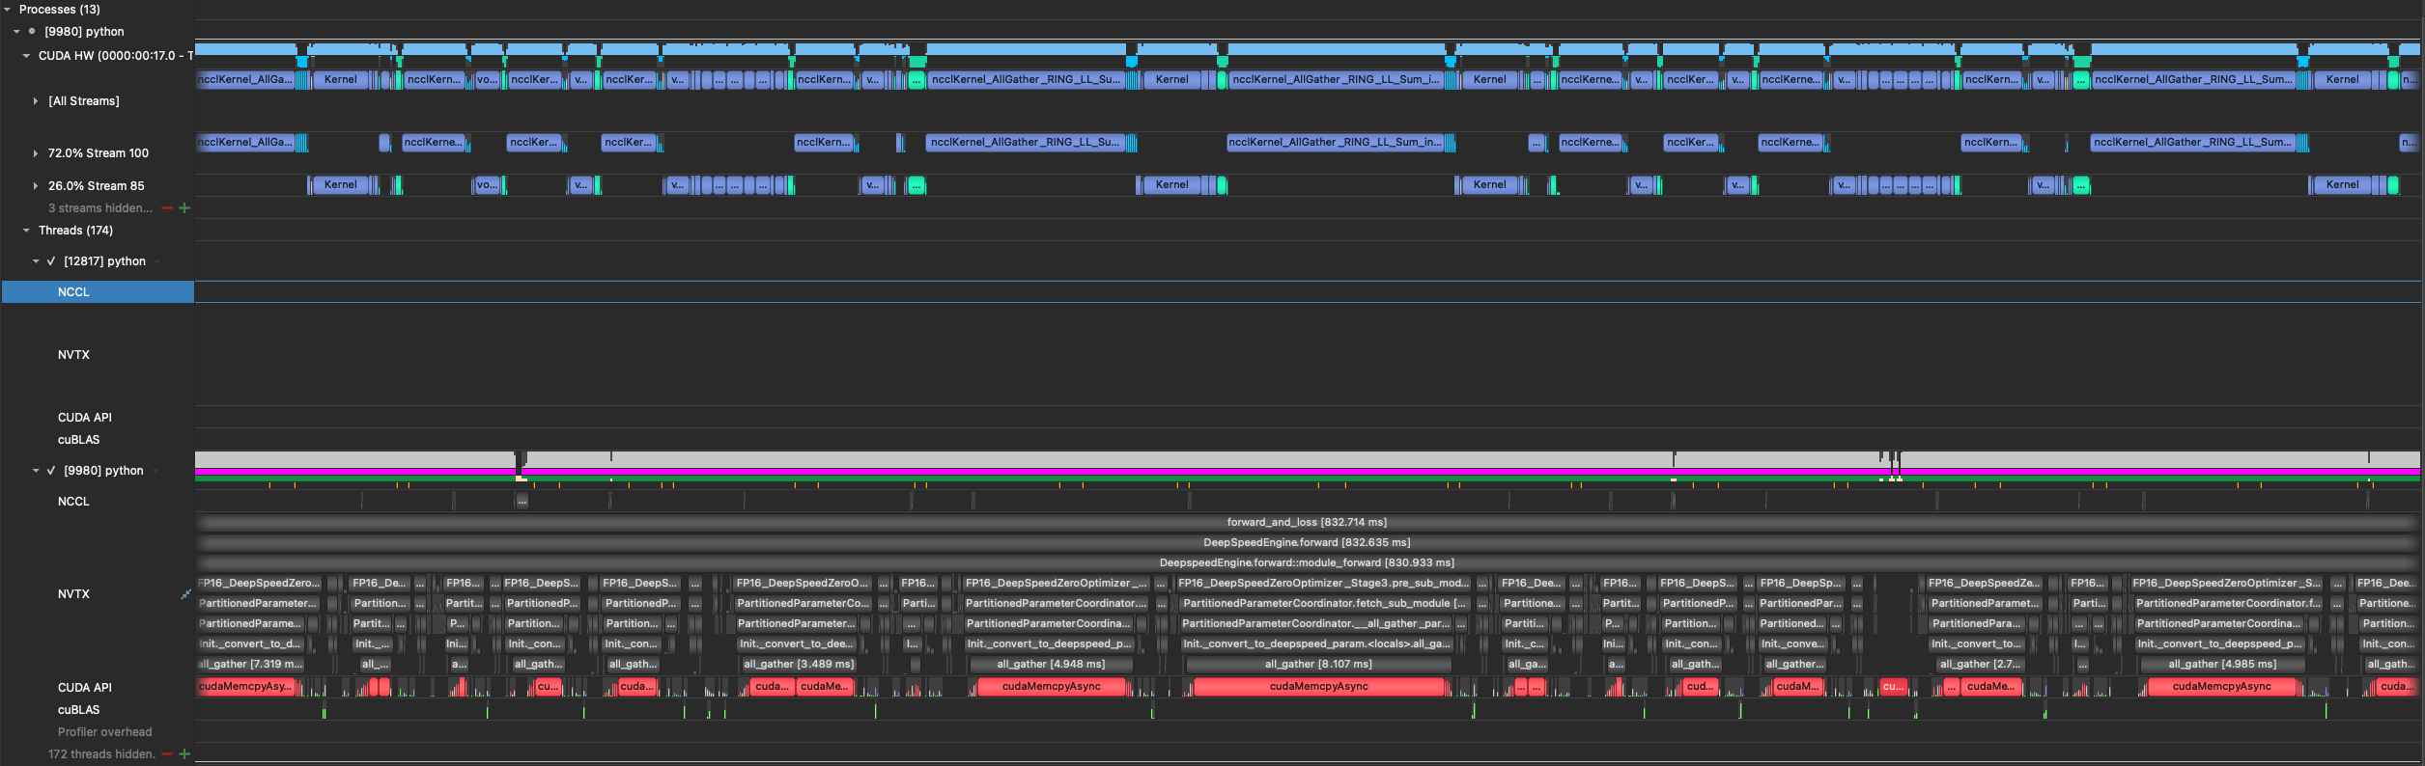
Task: Open the small dropdown after thread [9980] python
Action: click(x=155, y=471)
